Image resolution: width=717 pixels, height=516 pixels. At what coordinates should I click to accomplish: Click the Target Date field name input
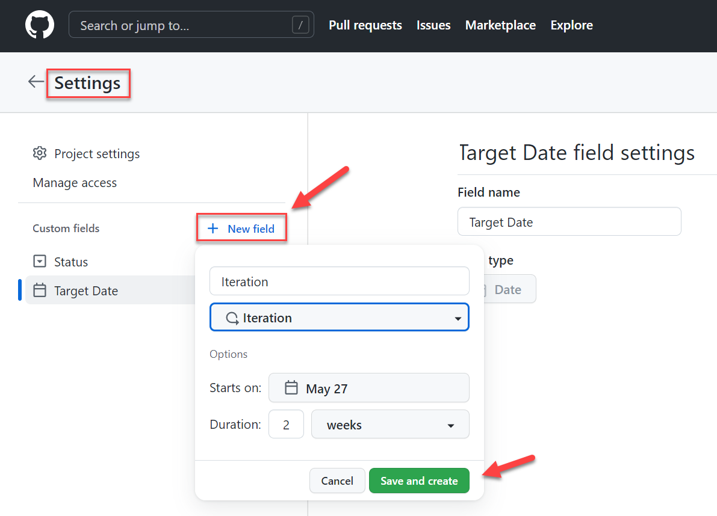click(x=570, y=221)
